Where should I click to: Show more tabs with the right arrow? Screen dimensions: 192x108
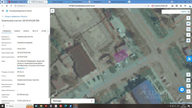coord(48,31)
